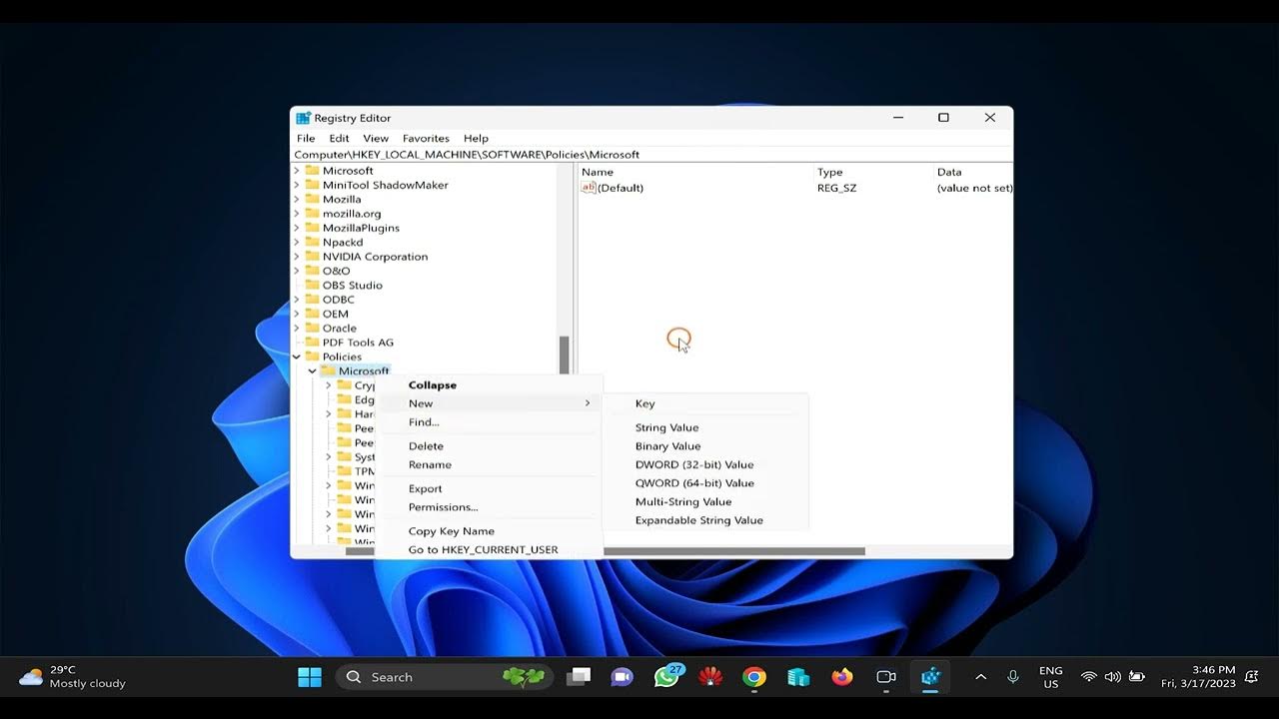1279x719 pixels.
Task: Collapse the Policies key
Action: (297, 357)
